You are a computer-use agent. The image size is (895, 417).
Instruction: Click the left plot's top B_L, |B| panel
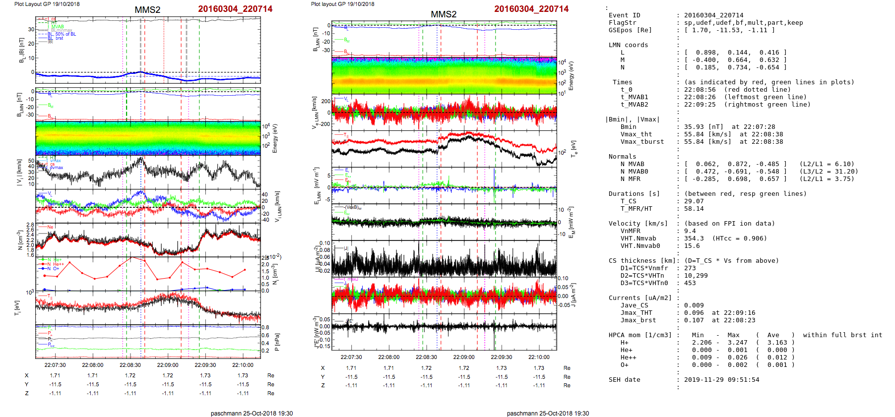148,50
